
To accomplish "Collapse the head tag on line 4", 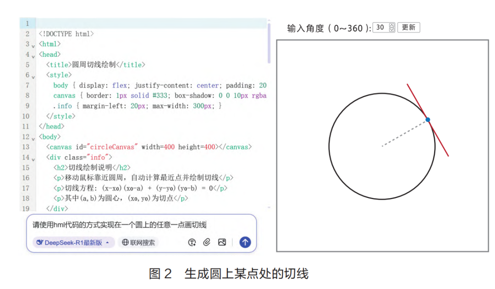I will pyautogui.click(x=33, y=57).
